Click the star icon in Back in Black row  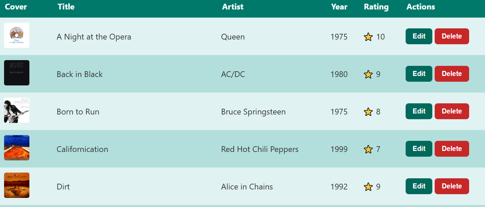[368, 74]
